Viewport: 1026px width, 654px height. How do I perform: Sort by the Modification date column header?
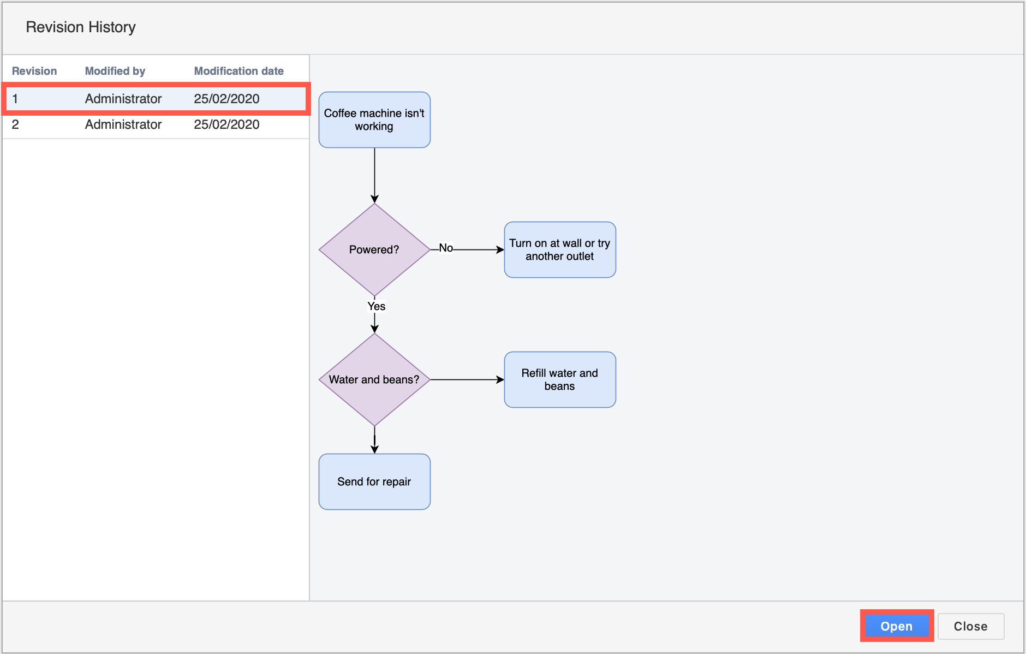[238, 70]
